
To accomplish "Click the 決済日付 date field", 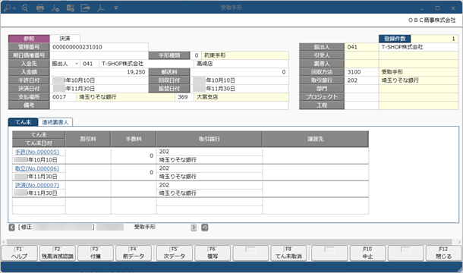I will click(99, 89).
